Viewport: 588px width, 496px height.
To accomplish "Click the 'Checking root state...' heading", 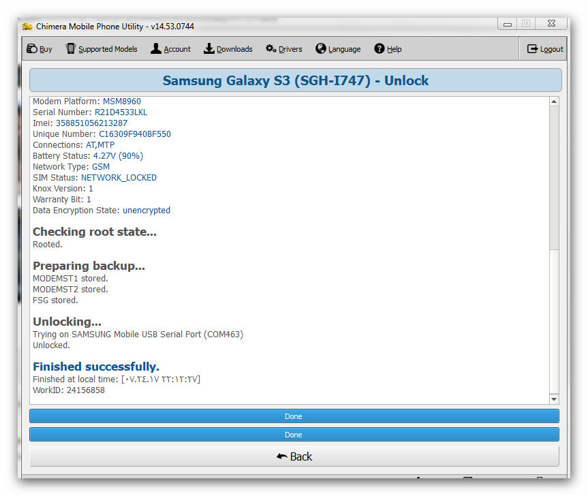I will [95, 232].
